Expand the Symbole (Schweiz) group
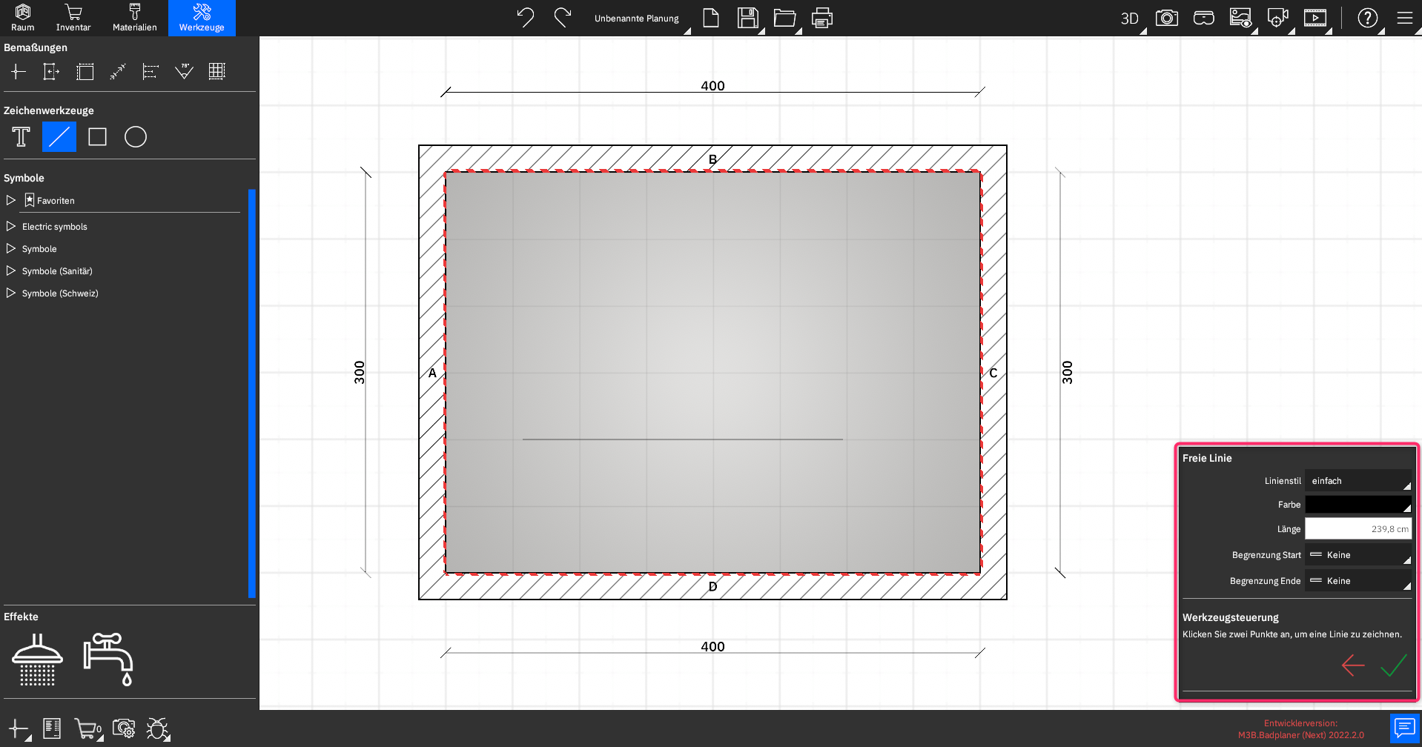The width and height of the screenshot is (1422, 747). tap(10, 293)
